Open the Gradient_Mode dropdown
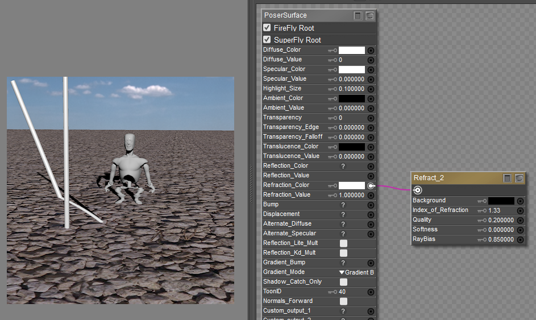Image resolution: width=536 pixels, height=320 pixels. 356,272
